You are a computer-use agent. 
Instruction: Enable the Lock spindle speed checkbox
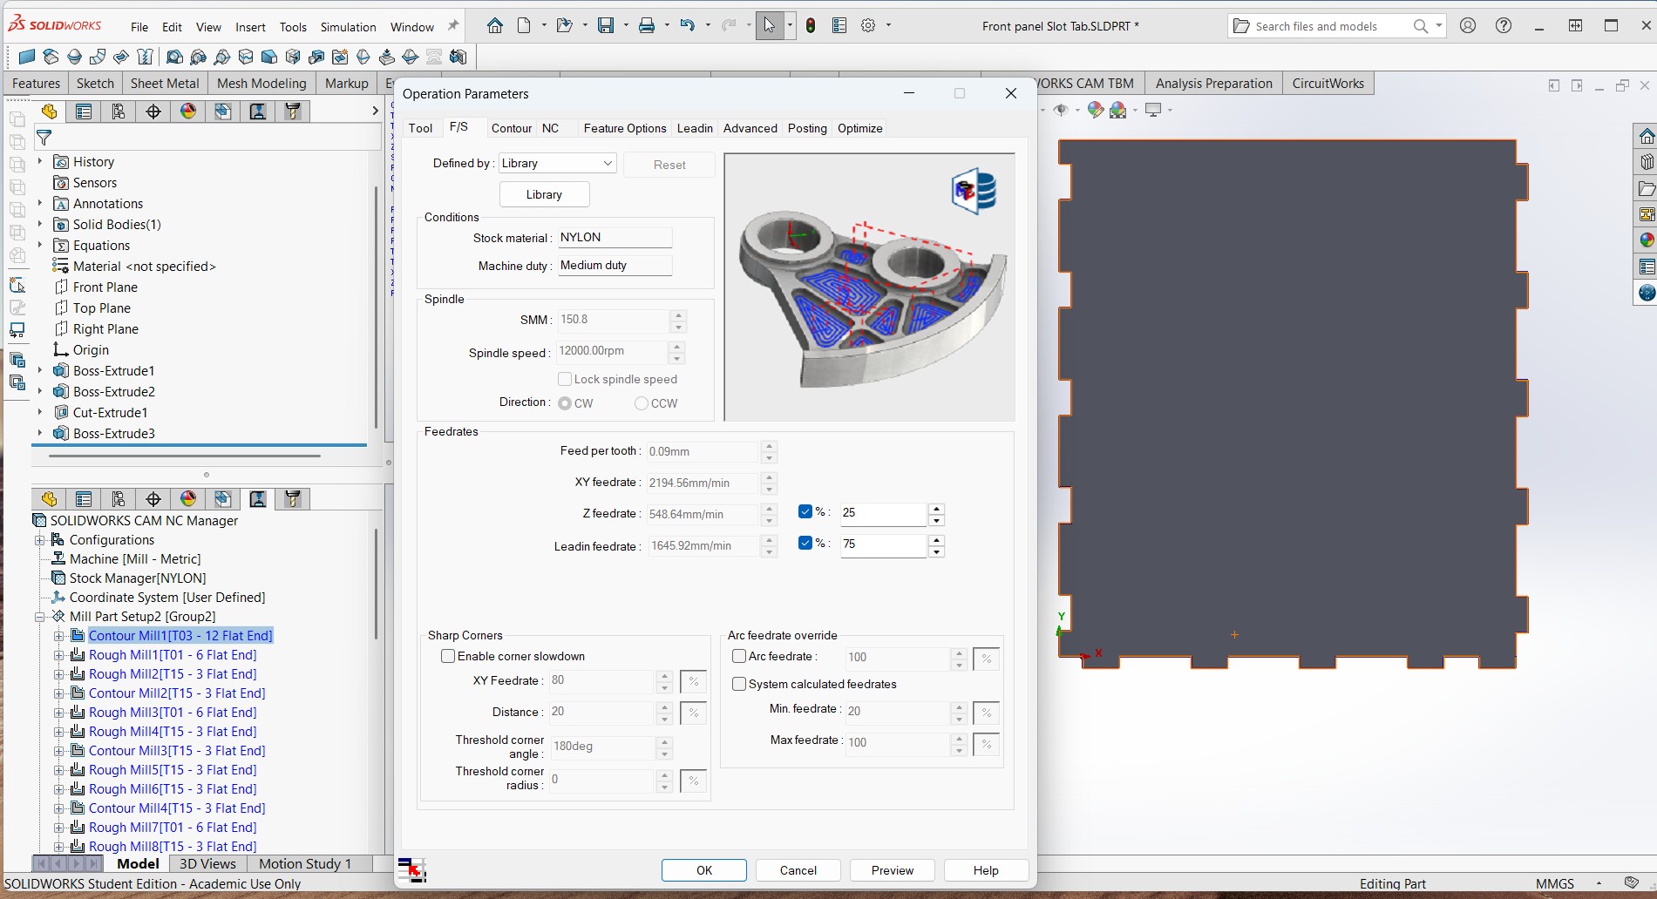(x=565, y=379)
